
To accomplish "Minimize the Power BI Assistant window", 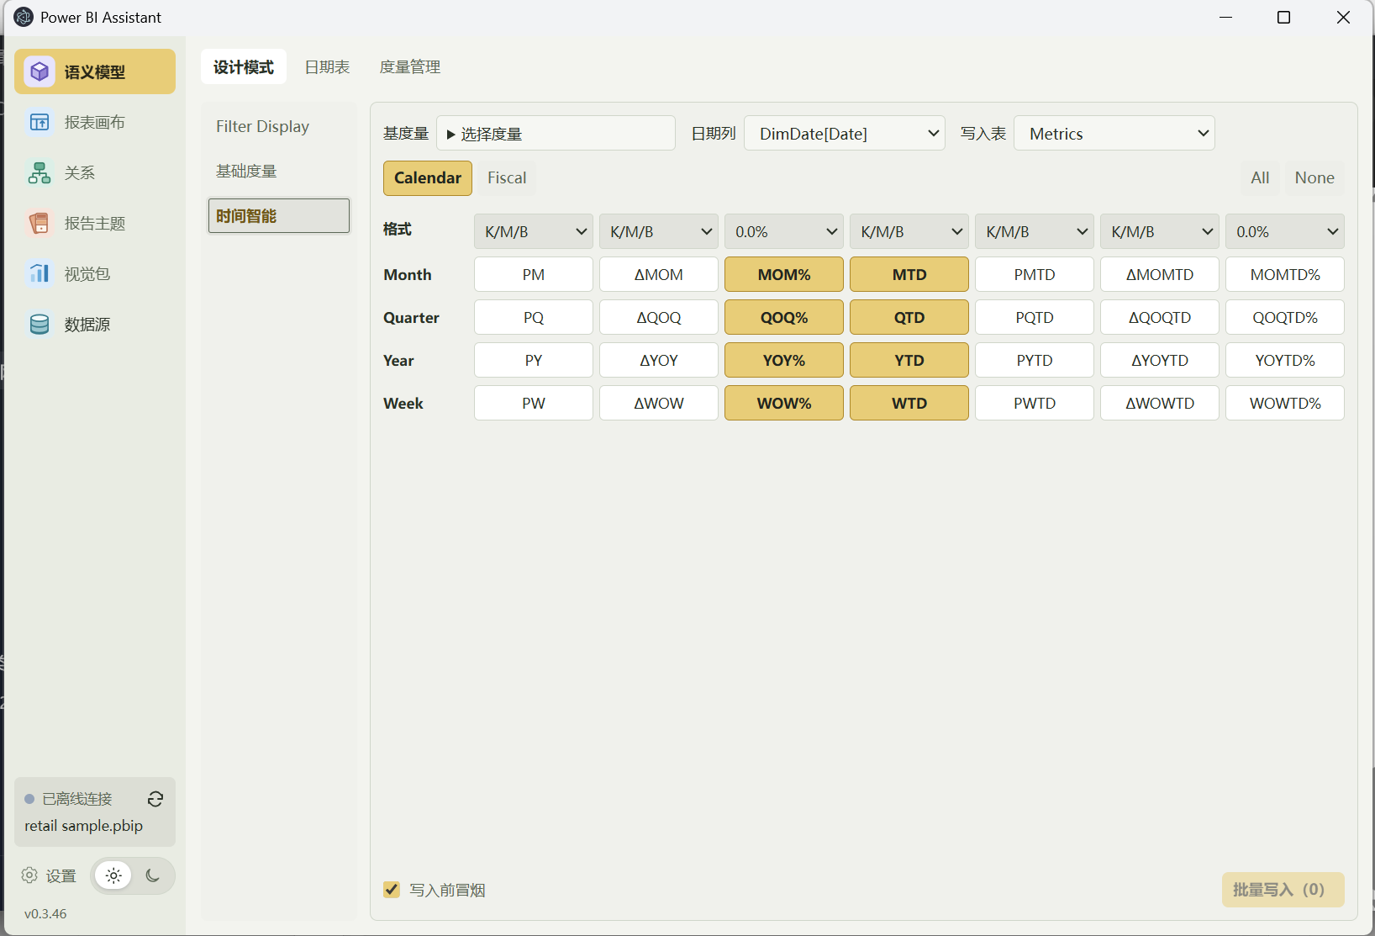I will [1226, 17].
